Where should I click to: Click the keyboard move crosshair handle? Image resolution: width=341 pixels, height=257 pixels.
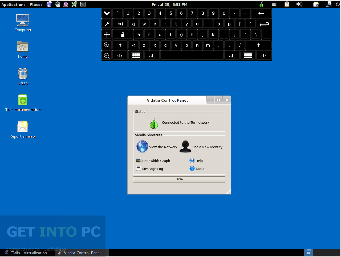(x=107, y=34)
